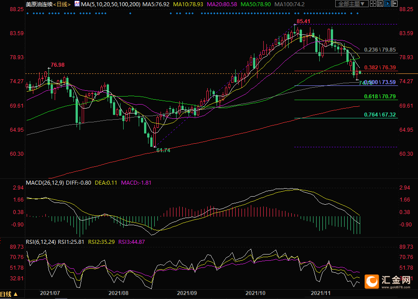Click the first layout icon after theme dropdown
This screenshot has height=299, width=418.
[374, 4]
